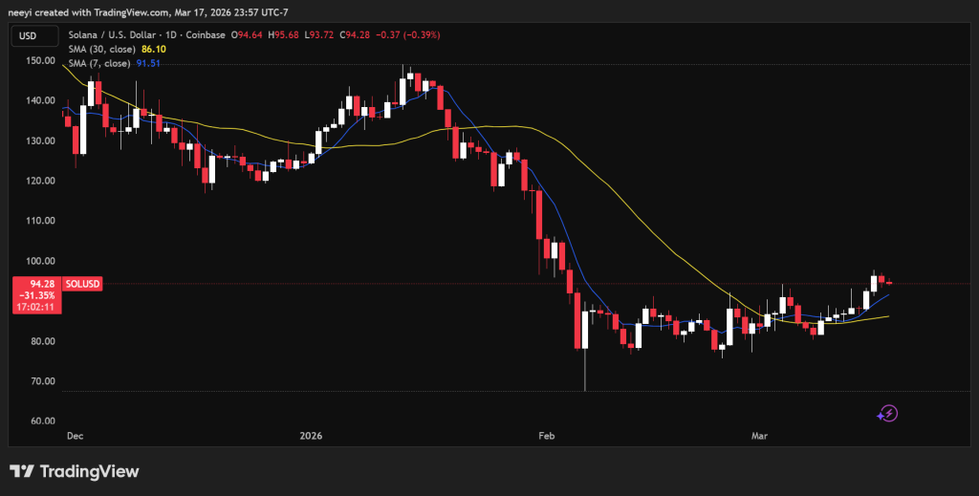Viewport: 979px width, 496px height.
Task: Click the red SOLUSD price label
Action: 81,284
